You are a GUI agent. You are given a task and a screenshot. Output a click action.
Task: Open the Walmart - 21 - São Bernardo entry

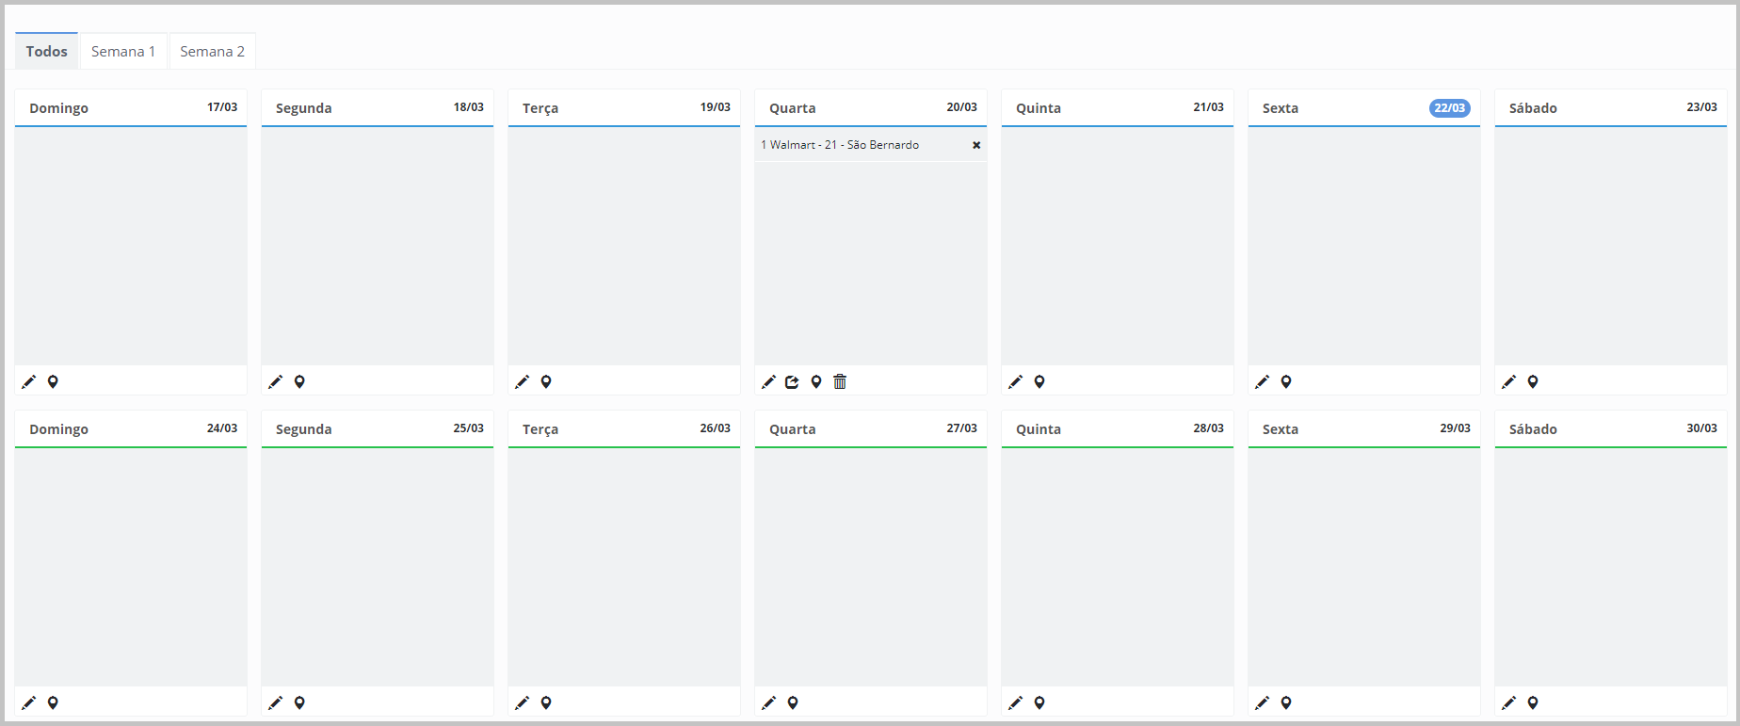click(840, 145)
